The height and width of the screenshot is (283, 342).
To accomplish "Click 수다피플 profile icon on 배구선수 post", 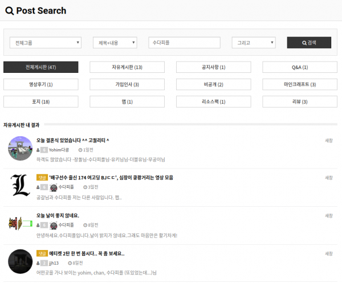I will click(x=54, y=187).
